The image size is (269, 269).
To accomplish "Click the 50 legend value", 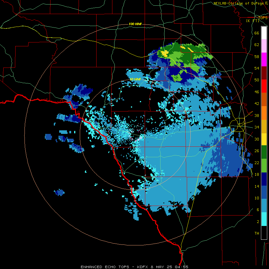I will [257, 80].
